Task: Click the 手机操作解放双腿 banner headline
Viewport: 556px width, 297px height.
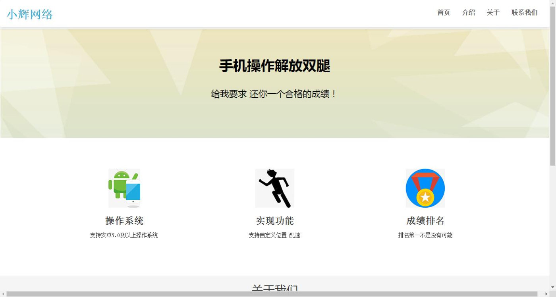Action: 275,66
